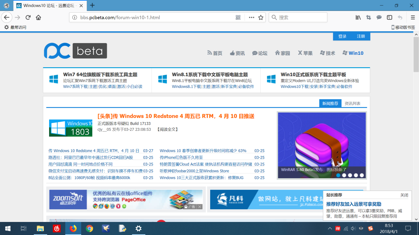Show hidden system tray icons
This screenshot has width=419, height=235.
coord(330,228)
